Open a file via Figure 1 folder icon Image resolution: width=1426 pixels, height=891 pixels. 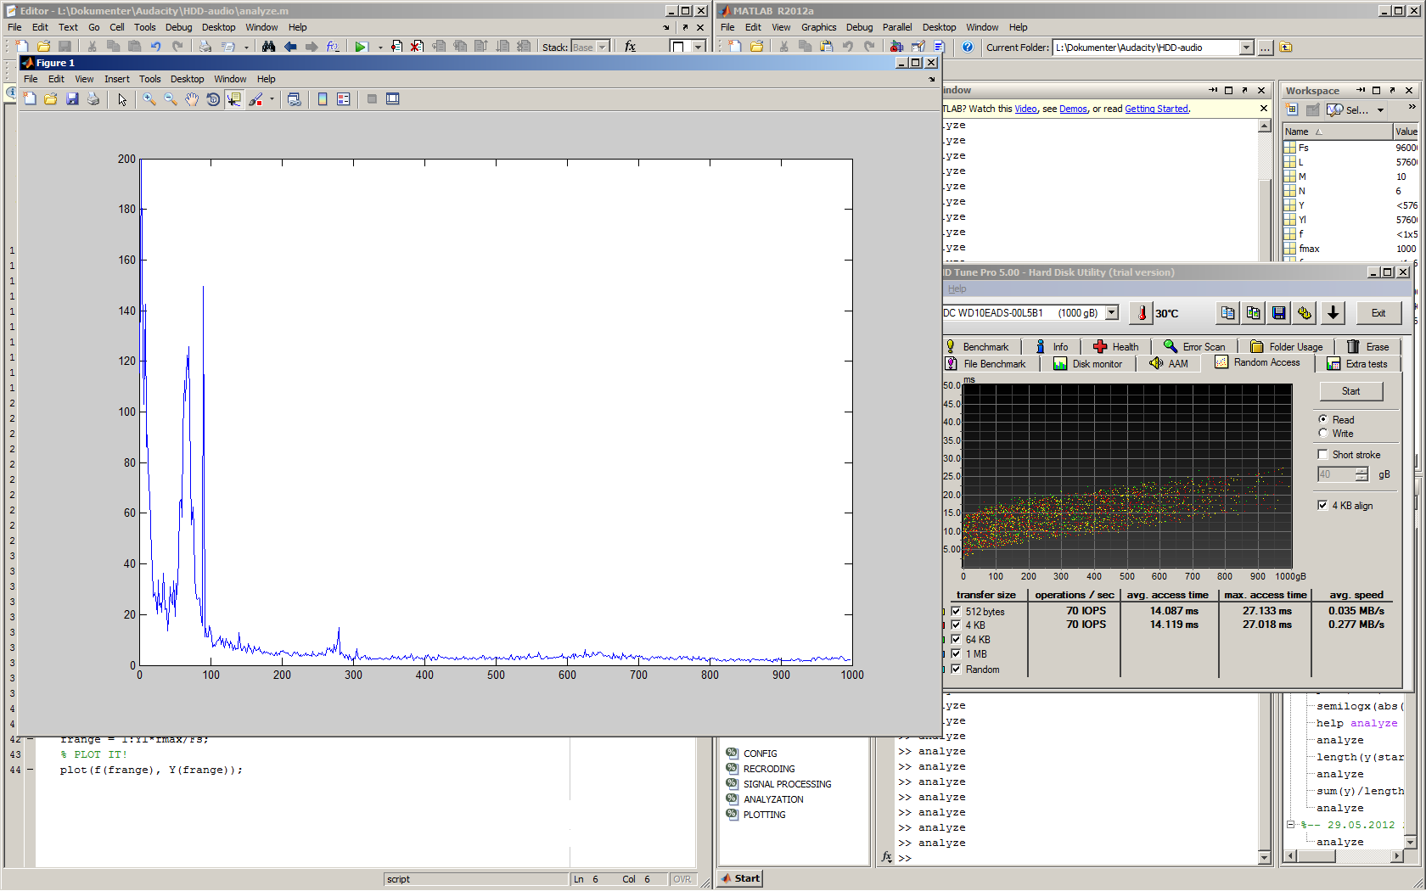(51, 99)
